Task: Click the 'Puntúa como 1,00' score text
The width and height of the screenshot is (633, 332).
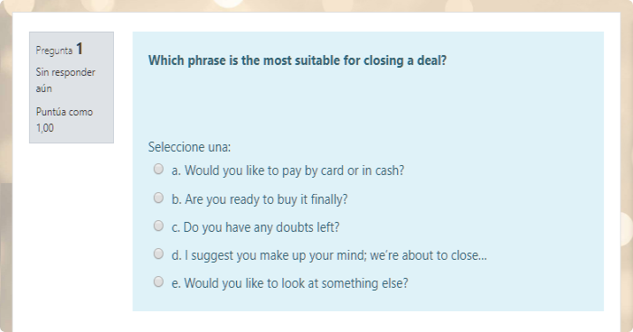Action: point(64,120)
